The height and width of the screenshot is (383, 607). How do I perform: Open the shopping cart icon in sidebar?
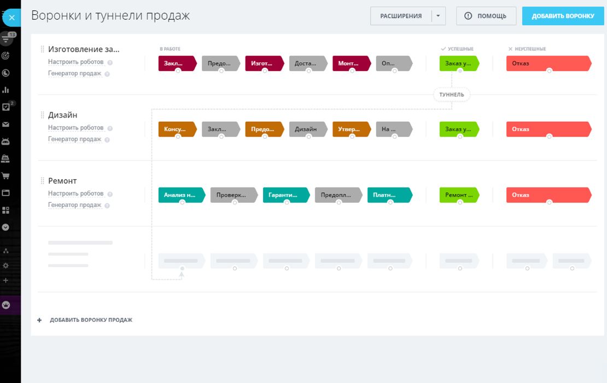(5, 175)
